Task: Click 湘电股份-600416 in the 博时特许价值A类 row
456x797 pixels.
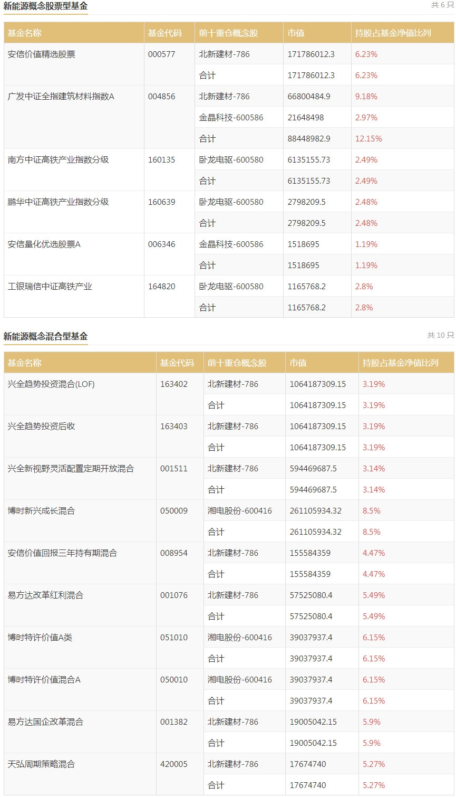Action: 240,637
